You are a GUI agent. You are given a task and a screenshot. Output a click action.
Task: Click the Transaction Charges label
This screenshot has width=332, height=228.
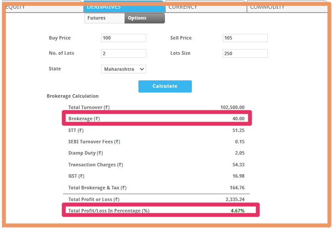click(x=95, y=165)
